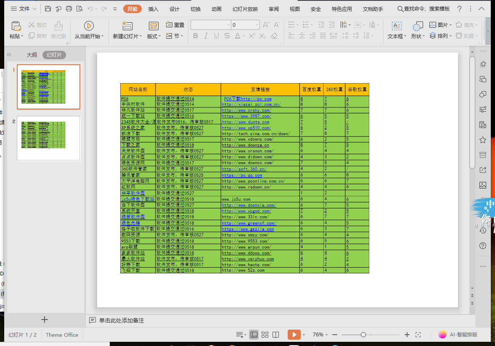
Task: Click the New Slide (新建幻灯片) icon
Action: [127, 26]
